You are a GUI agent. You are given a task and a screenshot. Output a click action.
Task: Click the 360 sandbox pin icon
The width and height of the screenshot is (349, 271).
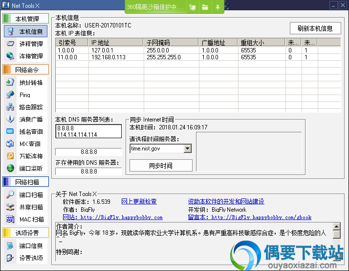pyautogui.click(x=218, y=7)
